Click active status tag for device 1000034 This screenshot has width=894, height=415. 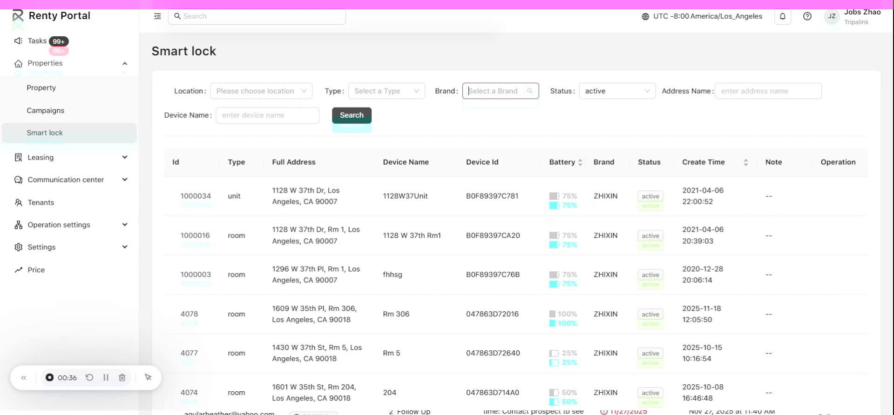(650, 196)
